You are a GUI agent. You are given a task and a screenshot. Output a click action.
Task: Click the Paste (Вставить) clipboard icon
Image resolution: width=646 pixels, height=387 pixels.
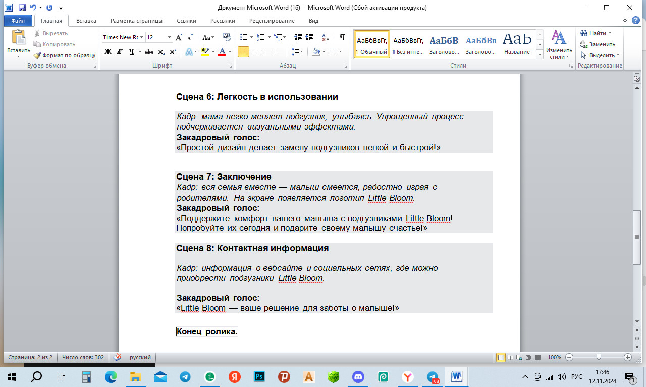[18, 38]
